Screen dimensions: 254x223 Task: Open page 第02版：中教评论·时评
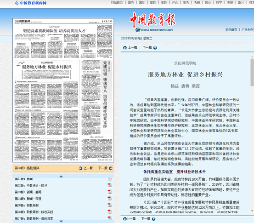[31, 185]
